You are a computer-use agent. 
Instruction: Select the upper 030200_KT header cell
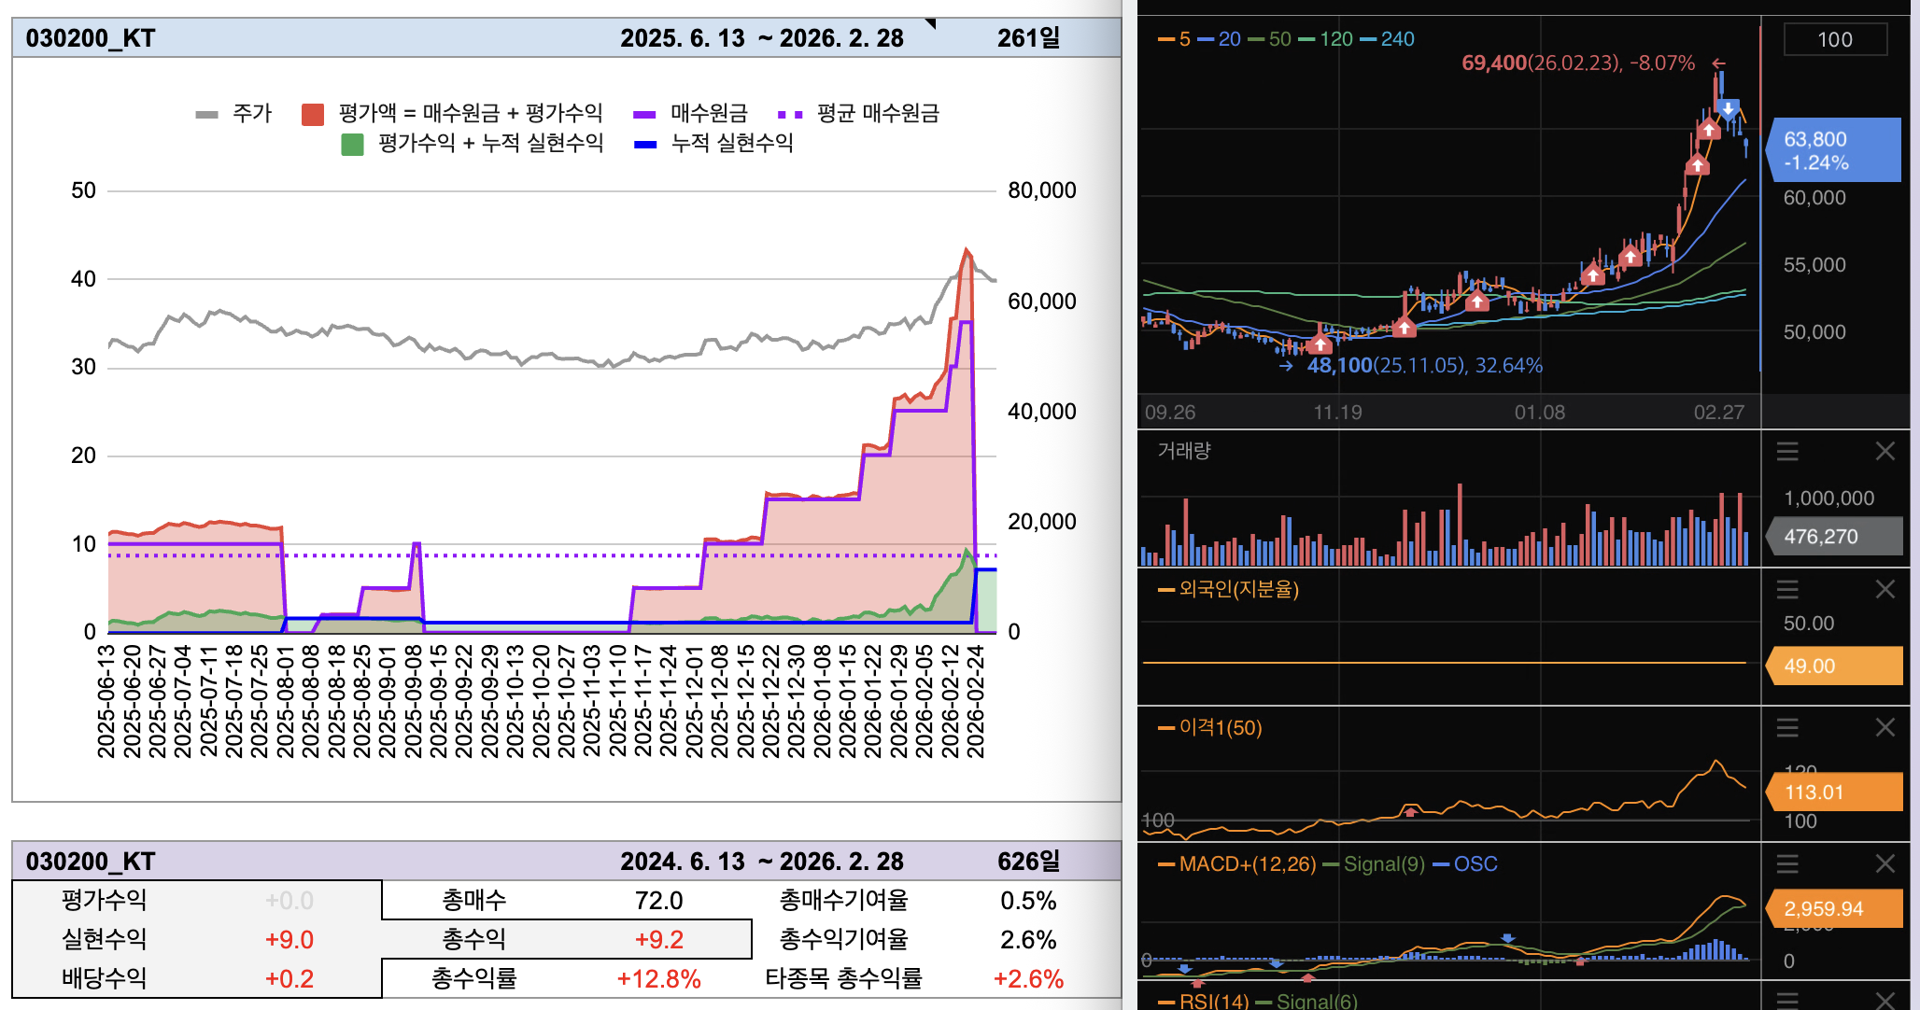tap(91, 38)
